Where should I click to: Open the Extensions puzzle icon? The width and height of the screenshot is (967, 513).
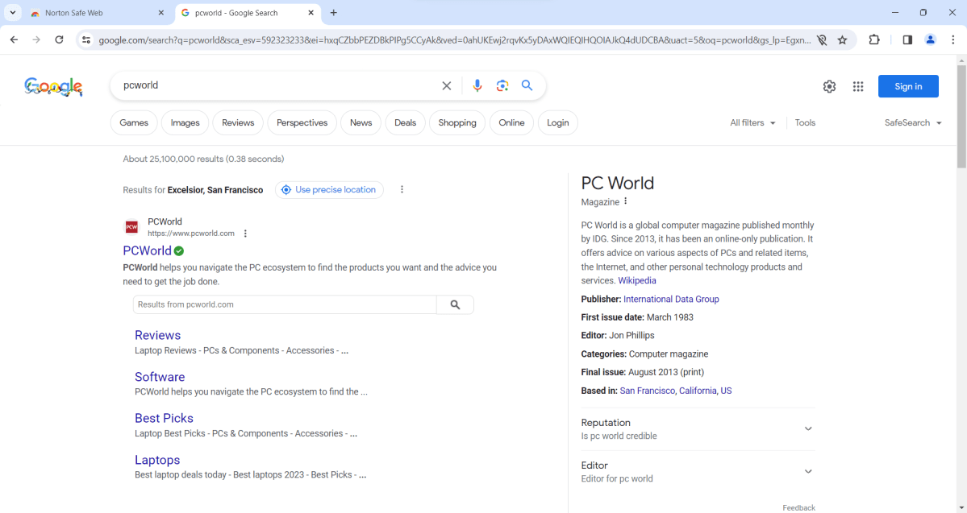[x=874, y=40]
